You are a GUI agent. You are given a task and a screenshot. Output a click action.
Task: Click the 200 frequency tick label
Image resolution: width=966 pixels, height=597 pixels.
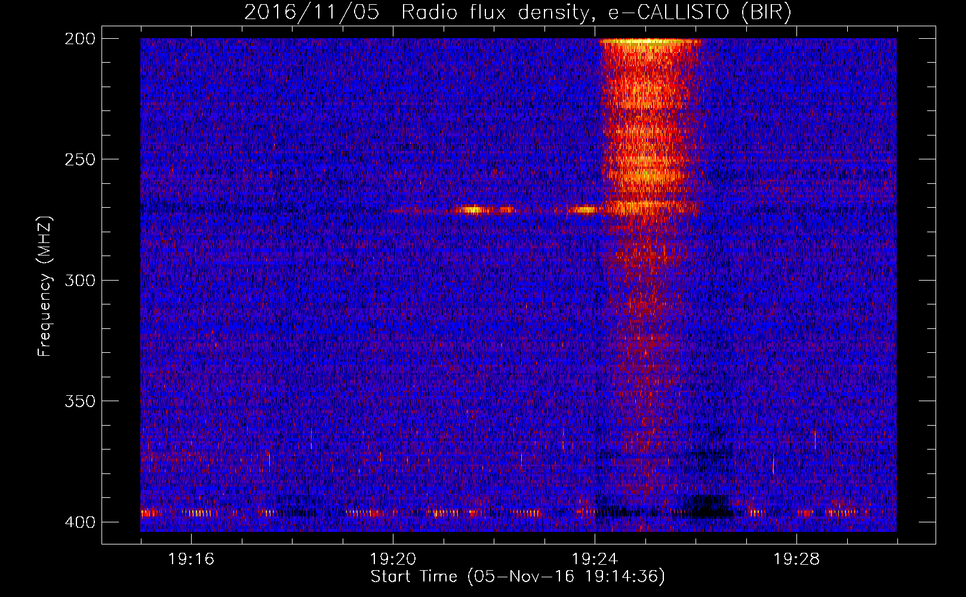79,39
